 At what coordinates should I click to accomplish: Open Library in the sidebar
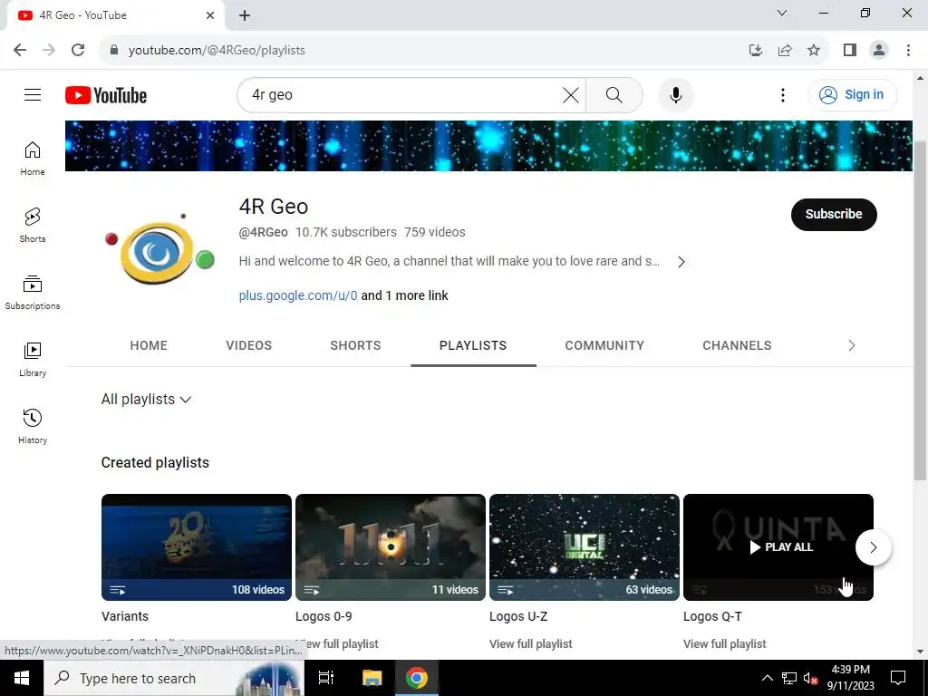point(33,359)
